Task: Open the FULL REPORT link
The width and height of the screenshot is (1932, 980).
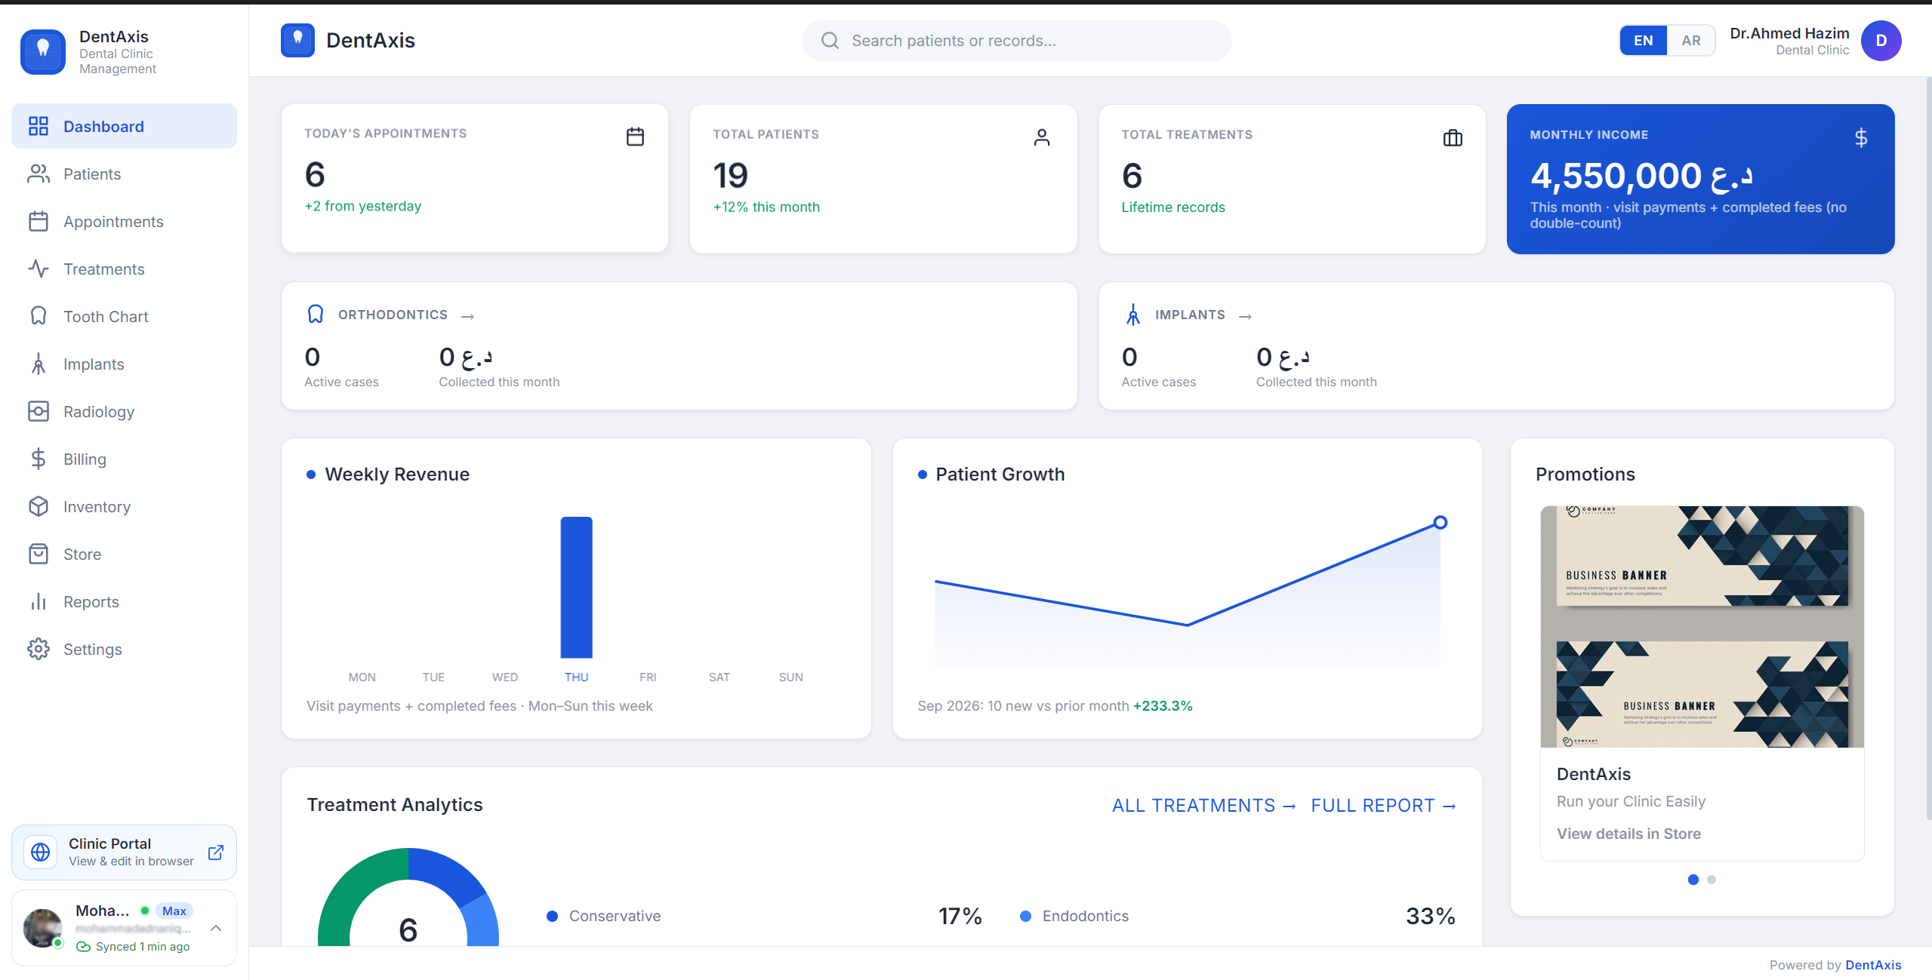Action: pyautogui.click(x=1383, y=805)
